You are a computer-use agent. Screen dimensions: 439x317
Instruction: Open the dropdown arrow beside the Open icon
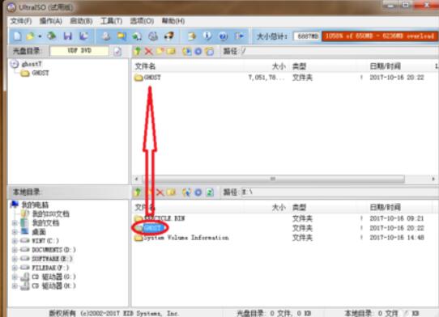tap(40, 36)
